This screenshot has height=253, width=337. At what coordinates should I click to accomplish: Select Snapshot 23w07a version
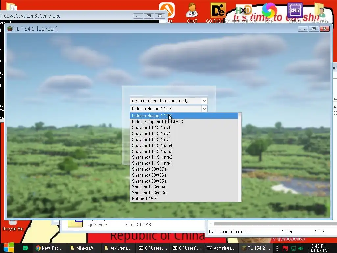click(x=184, y=169)
